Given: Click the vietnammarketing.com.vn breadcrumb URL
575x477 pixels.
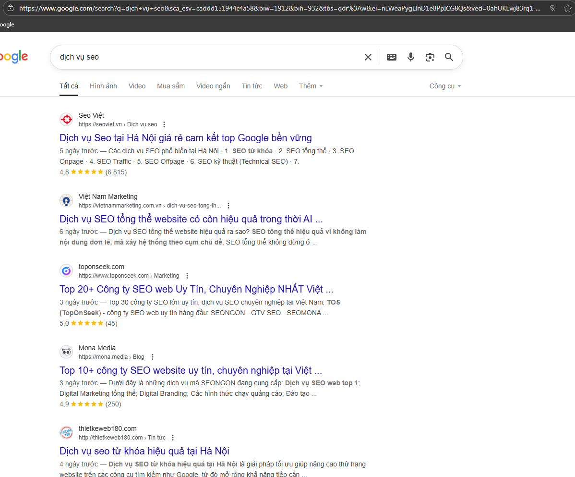Looking at the screenshot, I should [150, 206].
